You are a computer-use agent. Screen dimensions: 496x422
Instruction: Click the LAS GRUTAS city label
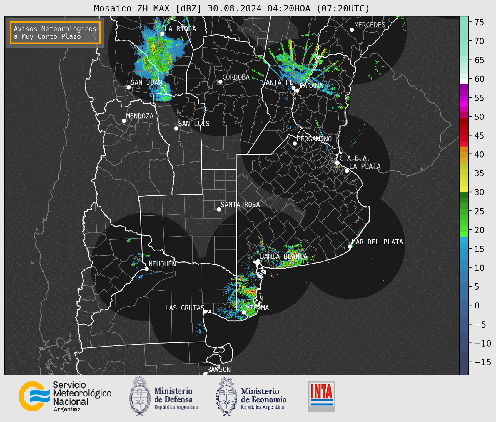(x=185, y=308)
